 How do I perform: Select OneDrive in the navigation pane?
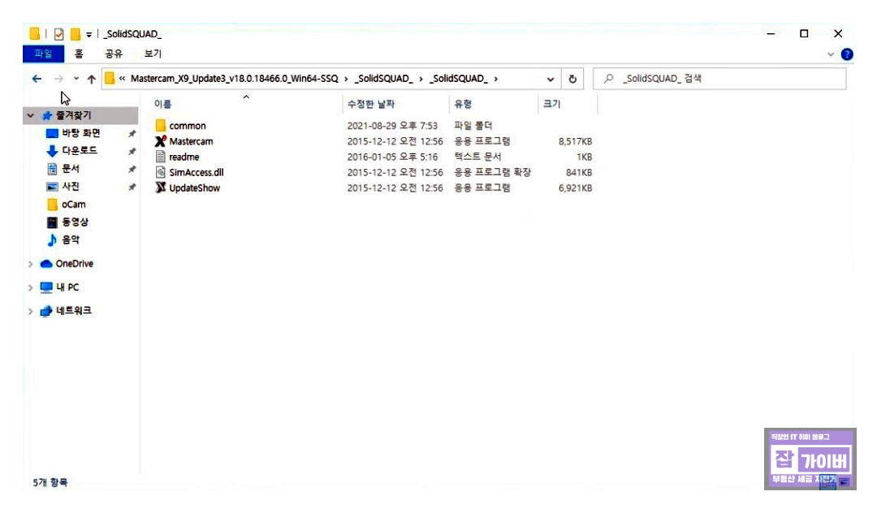pyautogui.click(x=74, y=264)
